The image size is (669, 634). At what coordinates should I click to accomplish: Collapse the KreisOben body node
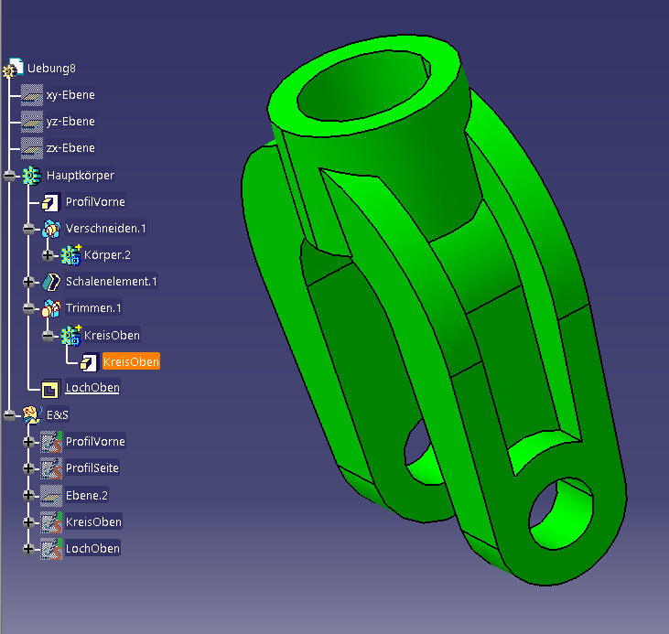tap(48, 336)
